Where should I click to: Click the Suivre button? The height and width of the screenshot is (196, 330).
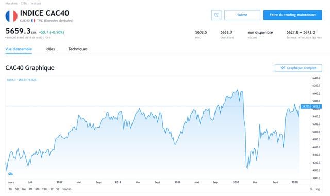242,15
